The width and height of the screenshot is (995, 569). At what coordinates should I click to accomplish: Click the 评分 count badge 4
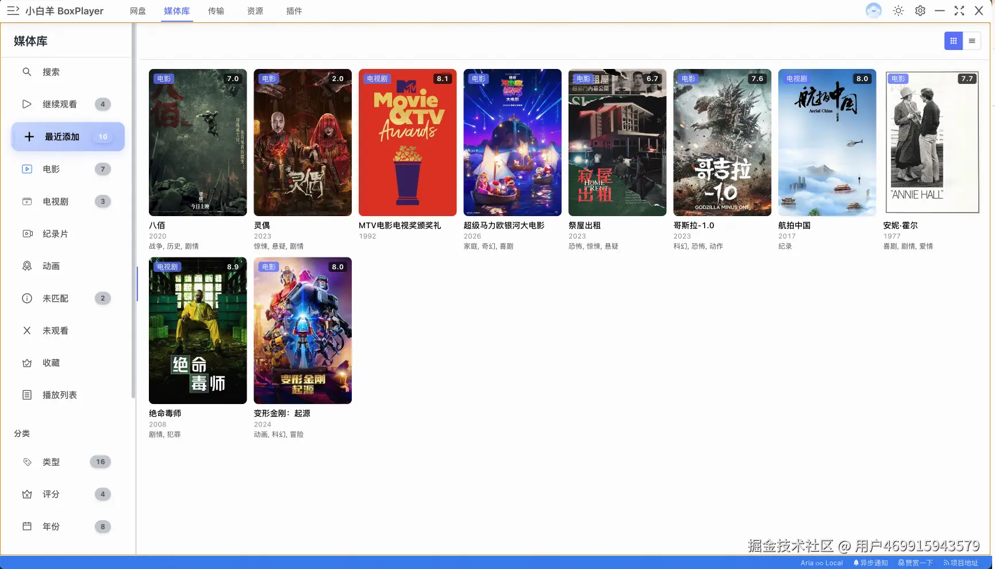(103, 494)
